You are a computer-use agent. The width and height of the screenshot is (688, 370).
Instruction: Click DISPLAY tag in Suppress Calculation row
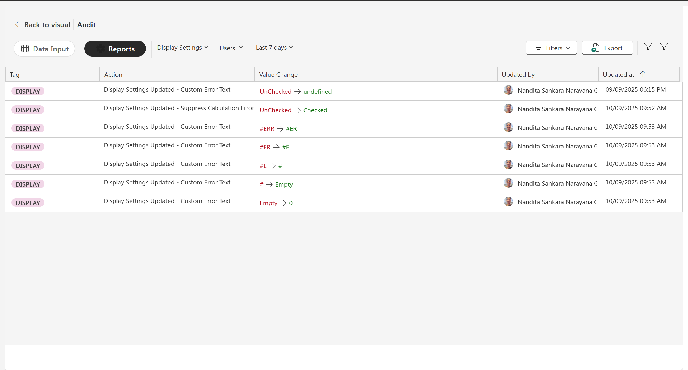click(x=28, y=110)
